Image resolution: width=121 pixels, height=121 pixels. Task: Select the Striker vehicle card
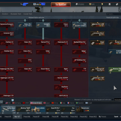[43, 52]
